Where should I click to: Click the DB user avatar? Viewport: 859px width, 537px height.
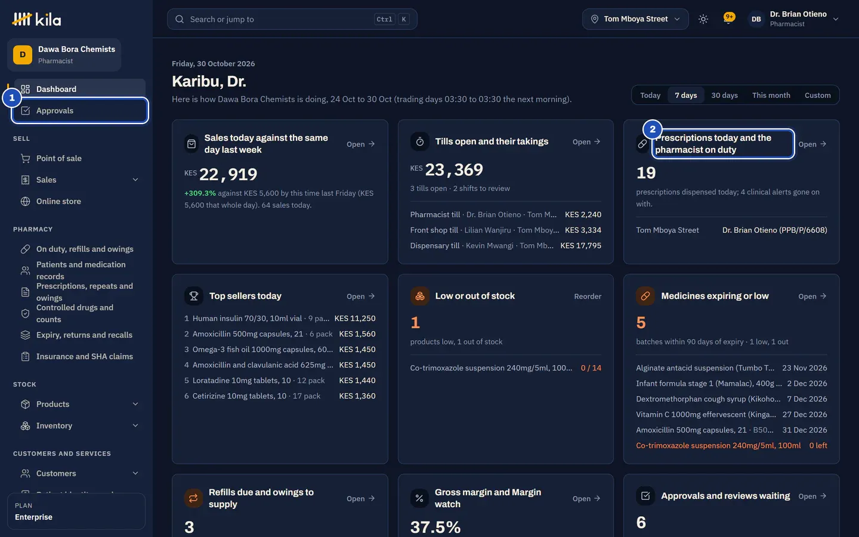tap(756, 19)
